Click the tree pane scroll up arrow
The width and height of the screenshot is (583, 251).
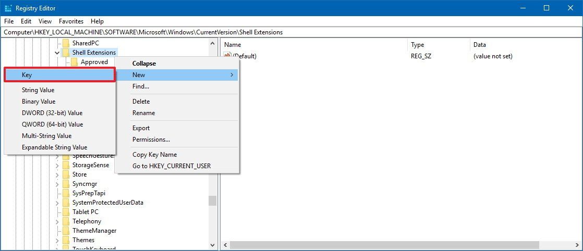tap(213, 43)
